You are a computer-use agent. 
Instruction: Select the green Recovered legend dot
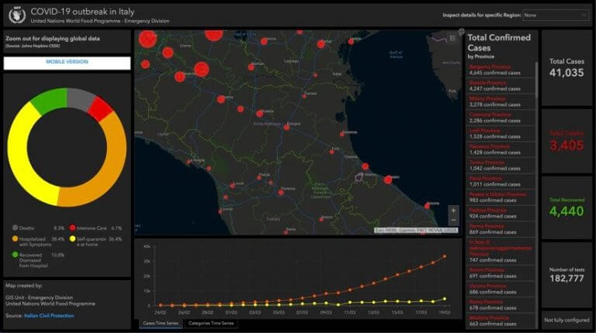point(16,255)
